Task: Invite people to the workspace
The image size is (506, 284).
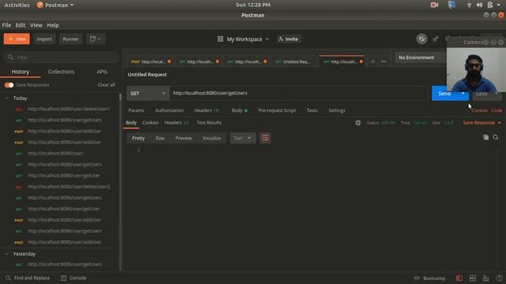Action: (x=289, y=39)
